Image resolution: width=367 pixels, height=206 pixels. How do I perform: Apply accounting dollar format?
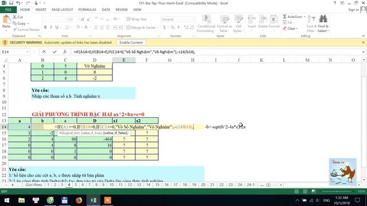(165, 27)
